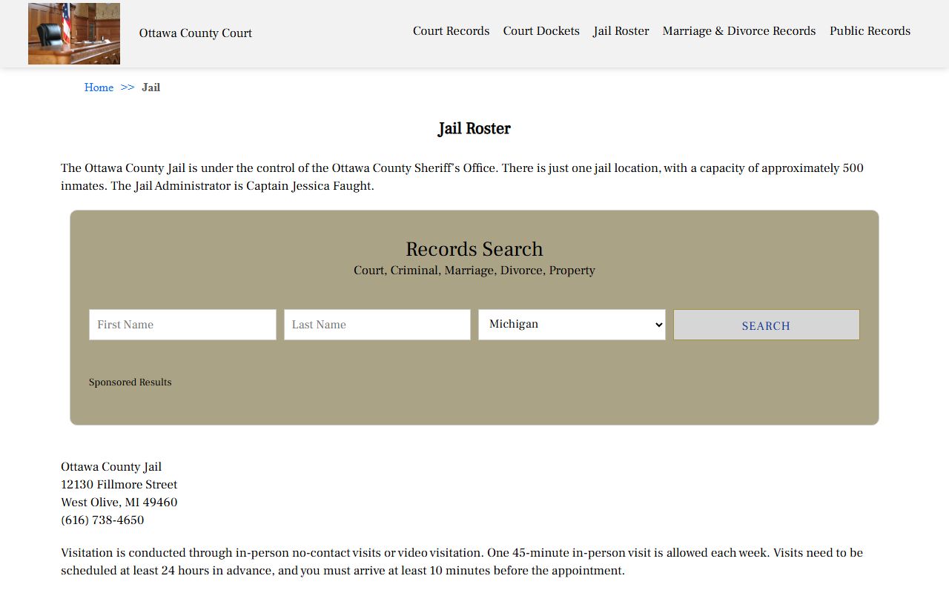Open Marriage & Divorce Records menu item
Image resolution: width=949 pixels, height=593 pixels.
[x=738, y=31]
